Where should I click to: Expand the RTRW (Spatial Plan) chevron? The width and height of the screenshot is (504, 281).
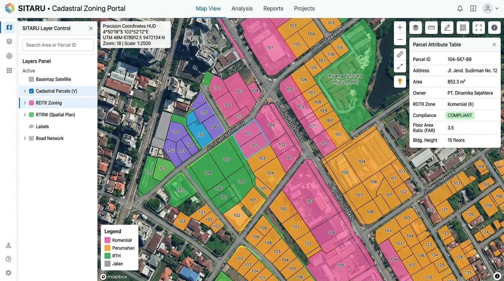point(25,115)
